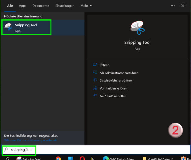Open Chrome from the taskbar
This screenshot has height=160, width=191.
[x=58, y=159]
